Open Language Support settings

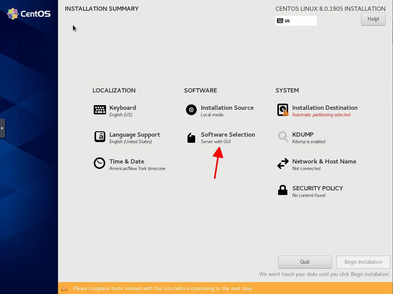[134, 135]
